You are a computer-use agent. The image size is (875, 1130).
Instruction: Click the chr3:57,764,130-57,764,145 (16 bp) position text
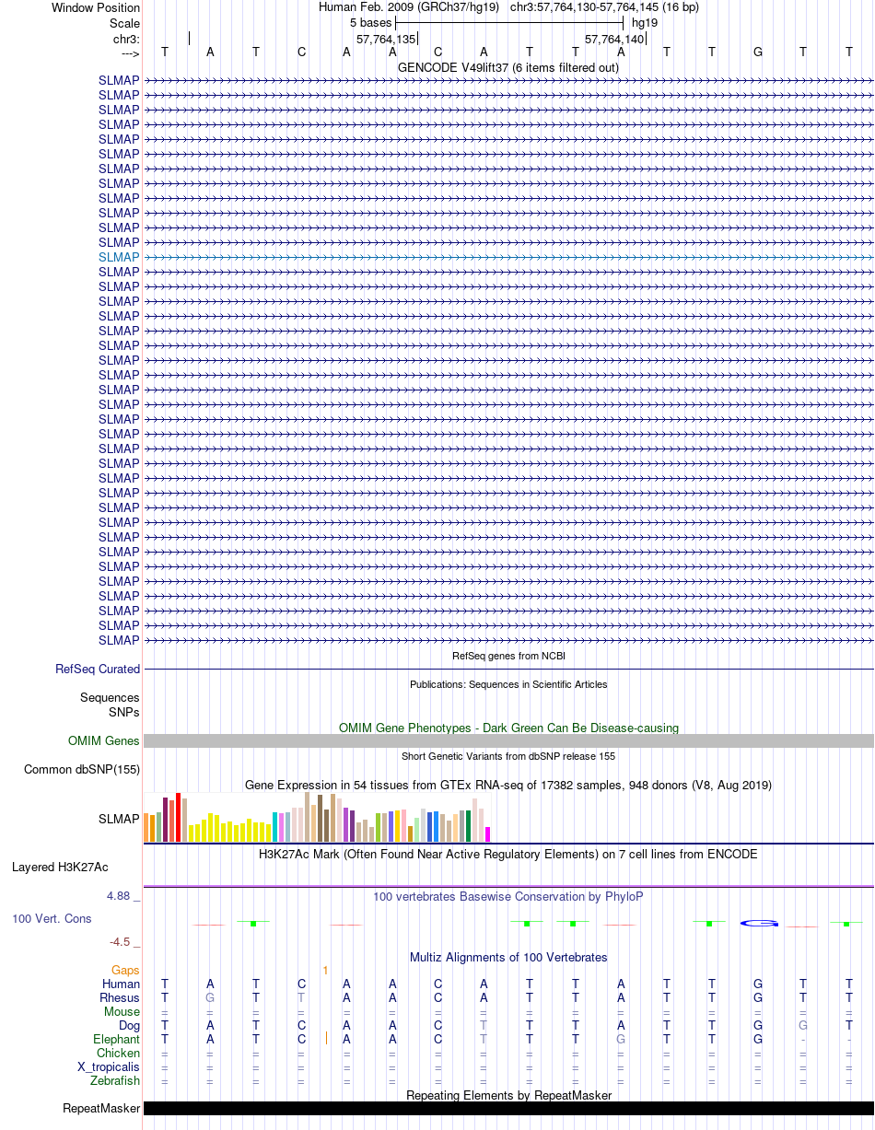point(604,7)
